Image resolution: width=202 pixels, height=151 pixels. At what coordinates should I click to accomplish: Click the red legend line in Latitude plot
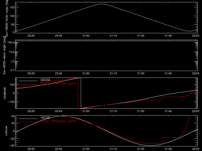click(x=28, y=122)
